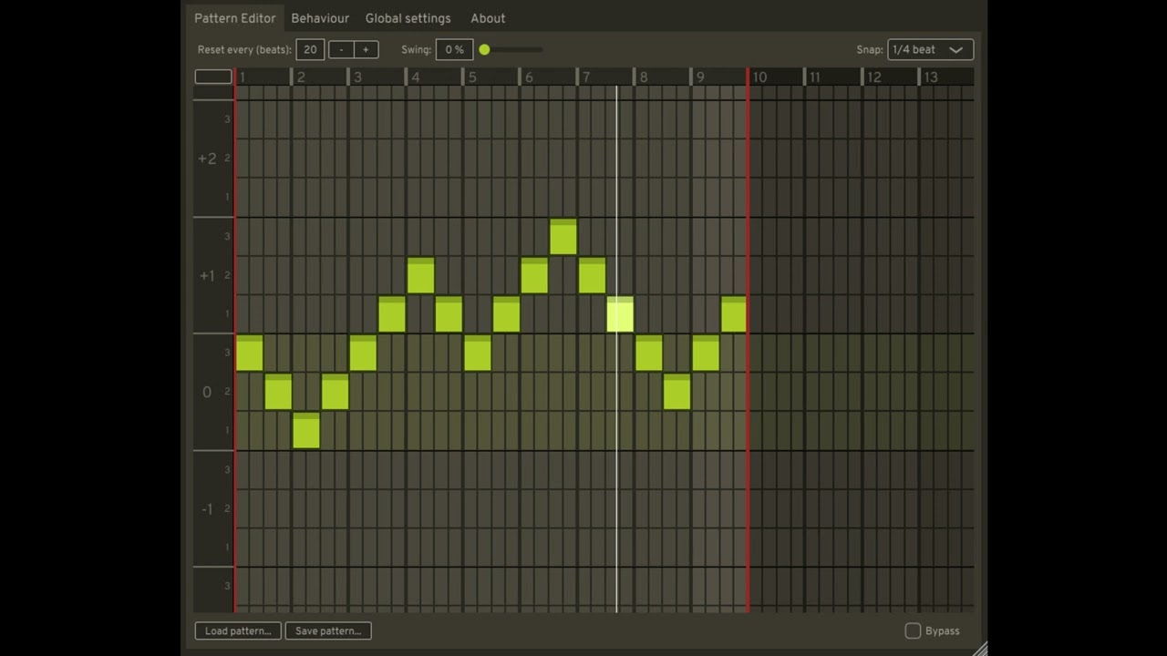Click the "+1" octave label
This screenshot has width=1167, height=656.
point(207,275)
